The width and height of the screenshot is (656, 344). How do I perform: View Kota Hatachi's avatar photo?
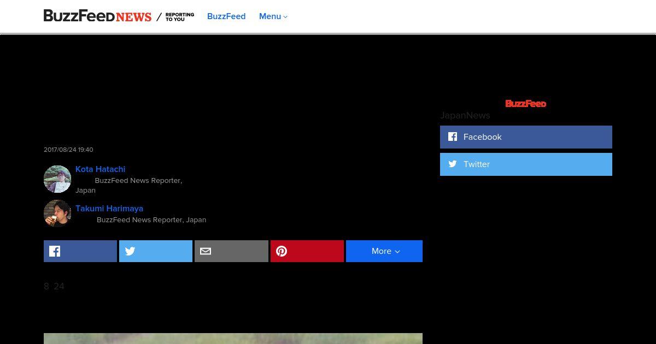coord(57,179)
